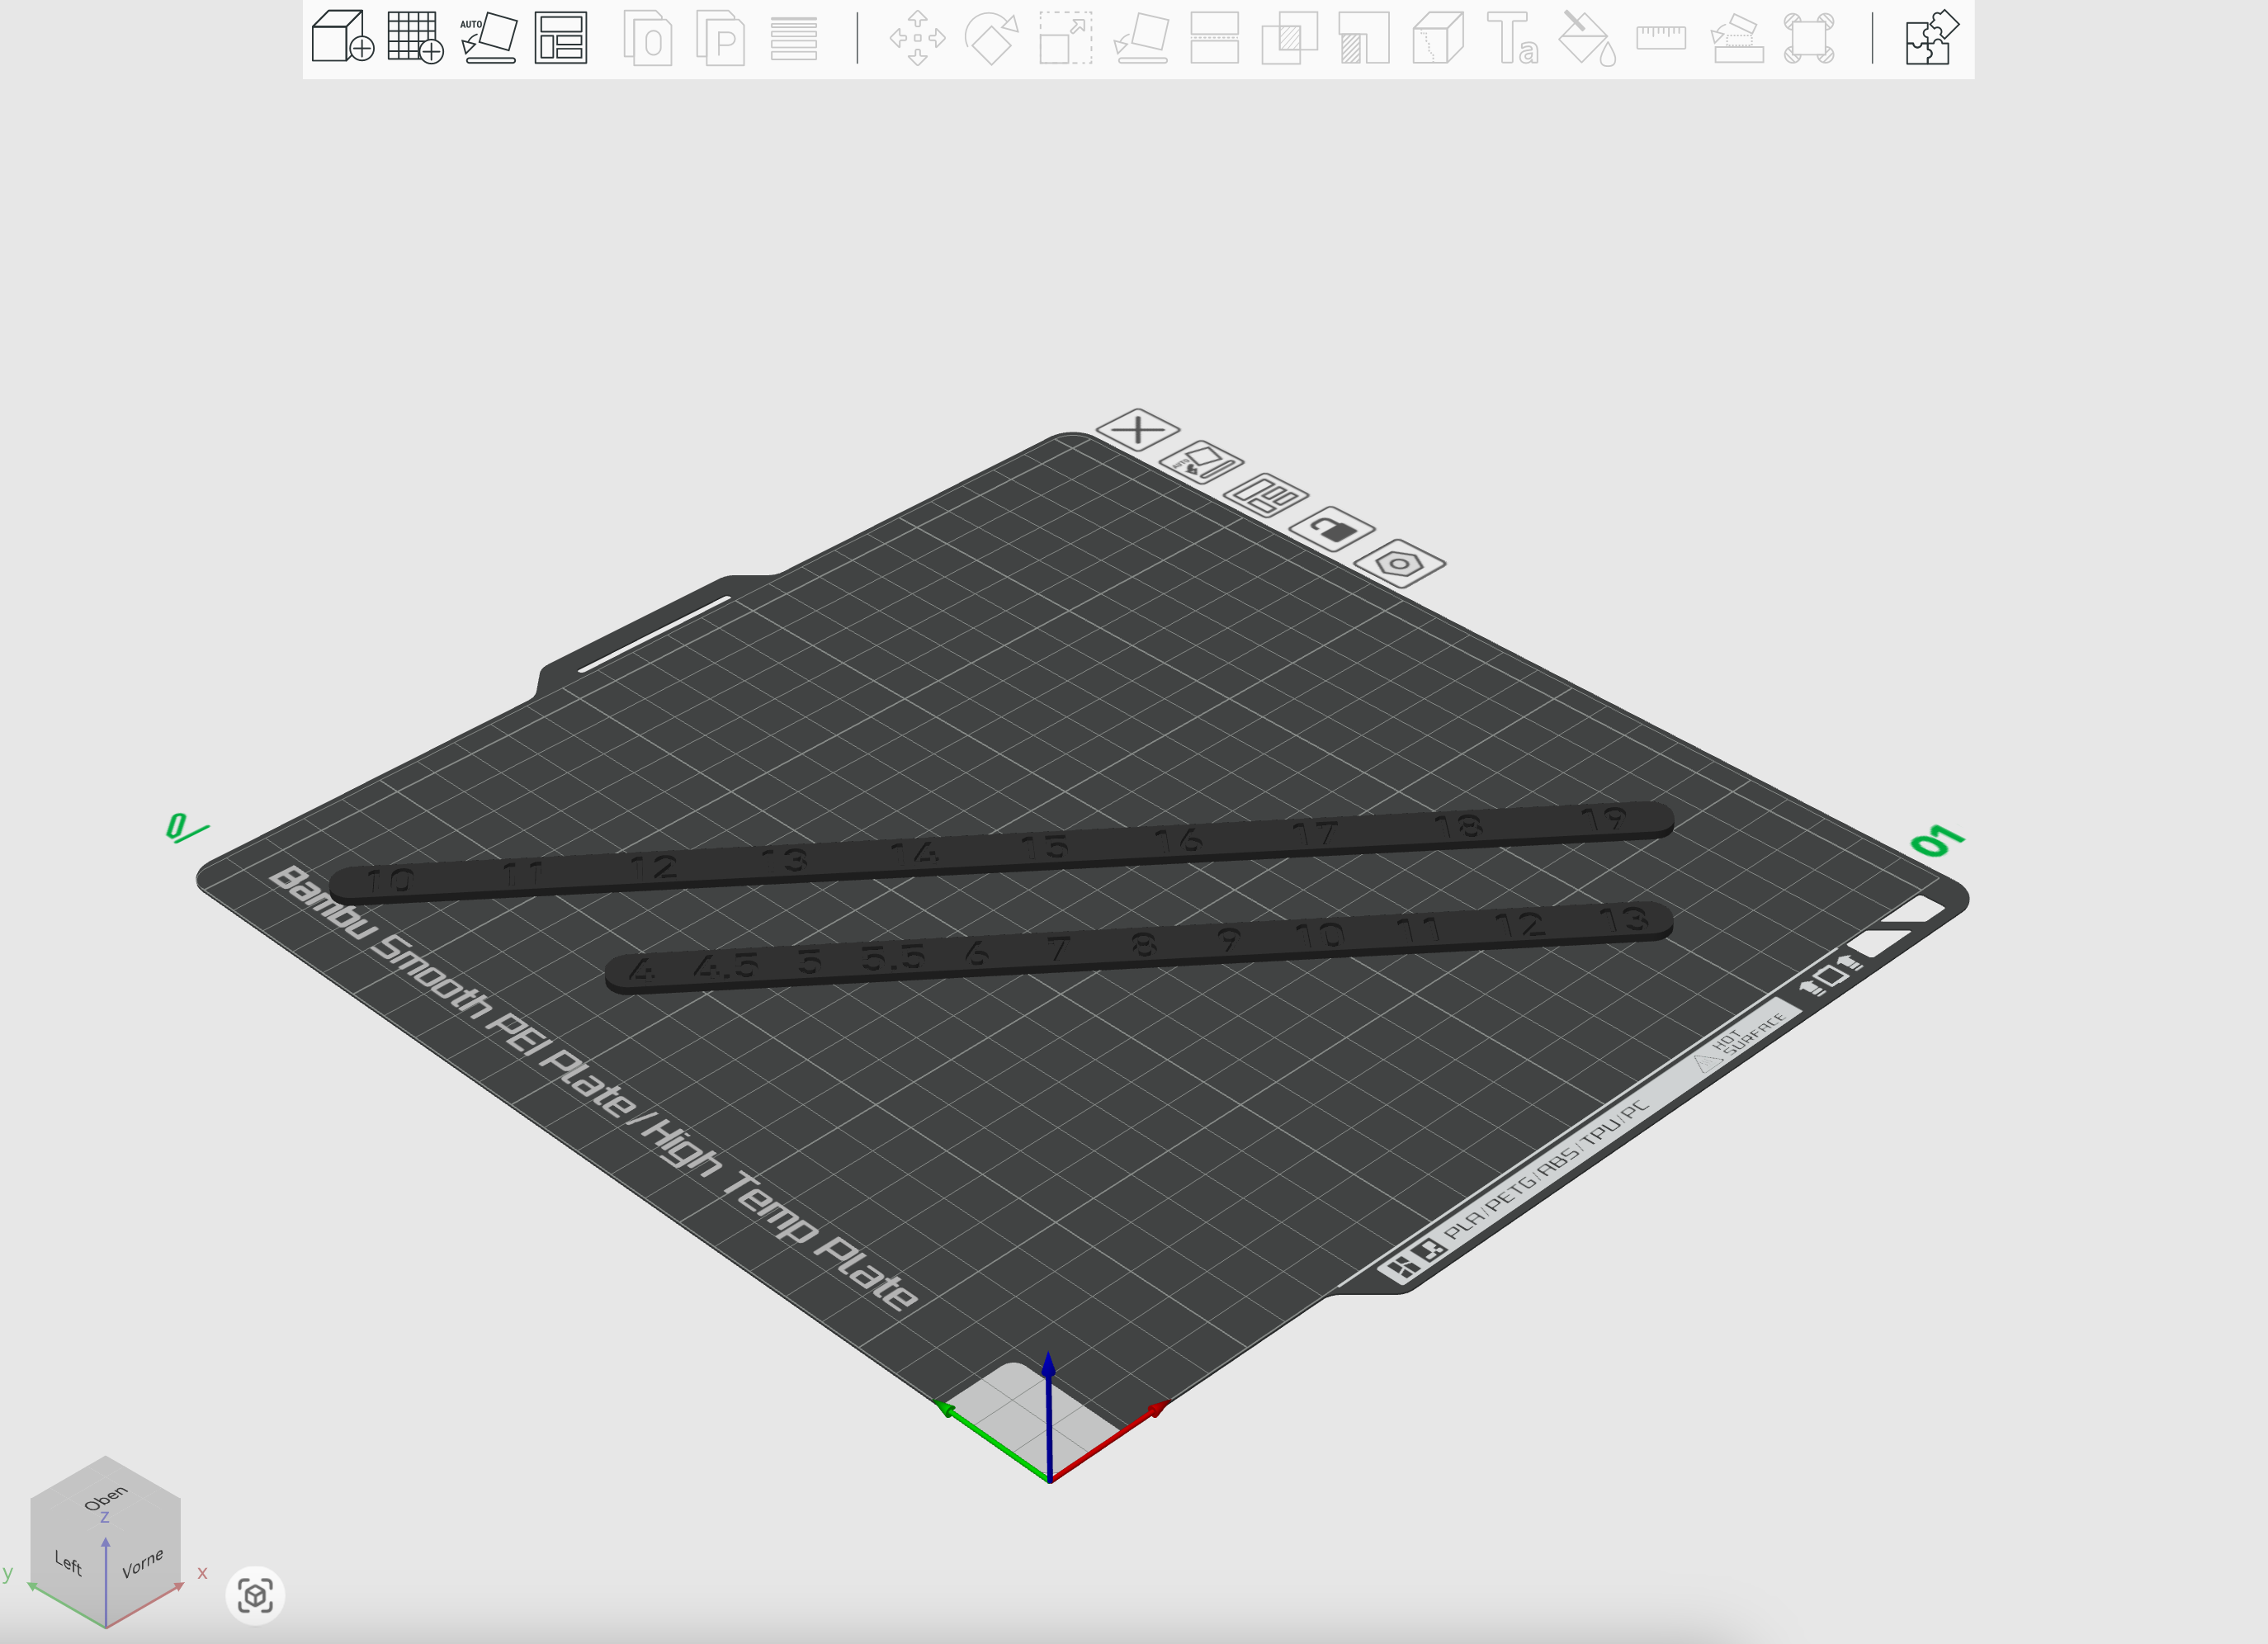Image resolution: width=2268 pixels, height=1644 pixels.
Task: Run Auto orient from the top toolbar
Action: click(488, 38)
